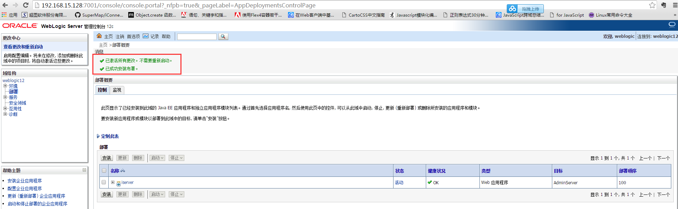The width and height of the screenshot is (678, 209).
Task: Collapse the 帮助主题 panel
Action: pyautogui.click(x=84, y=170)
